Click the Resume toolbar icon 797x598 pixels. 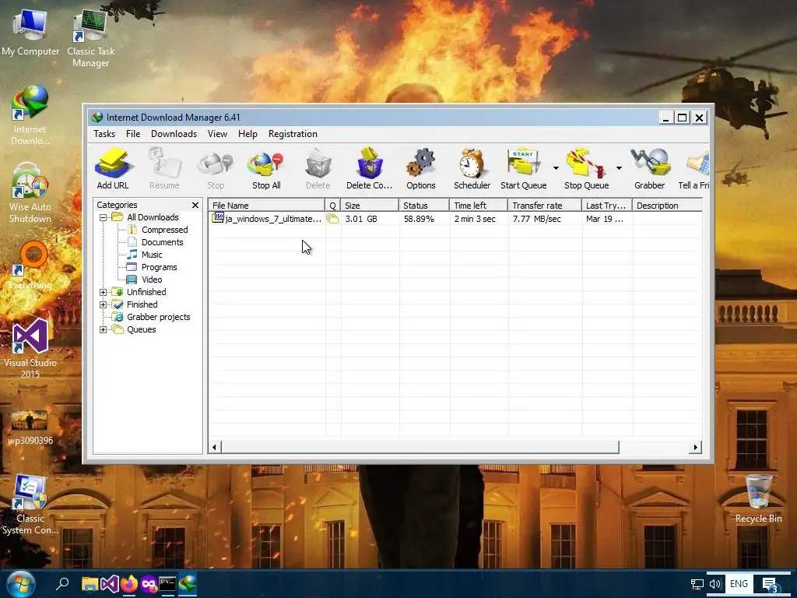coord(164,169)
